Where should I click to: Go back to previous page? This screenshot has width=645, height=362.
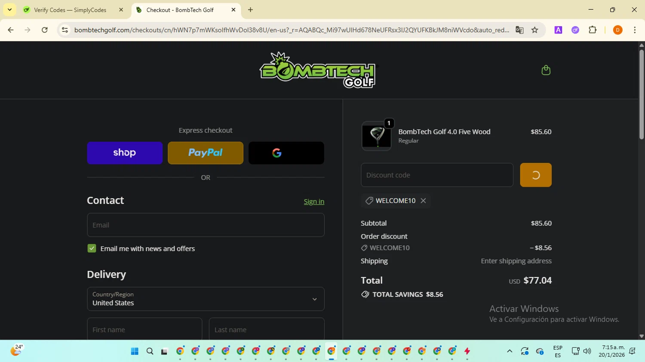(x=11, y=30)
